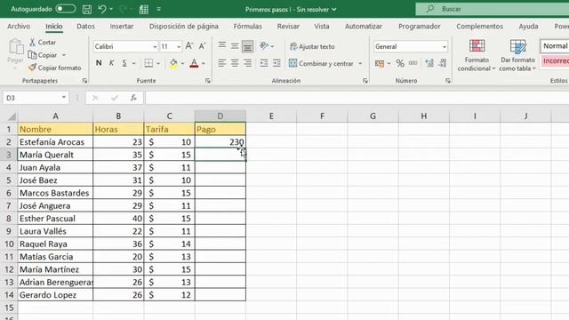569x320 pixels.
Task: Toggle underline with the S button
Action: [x=124, y=63]
